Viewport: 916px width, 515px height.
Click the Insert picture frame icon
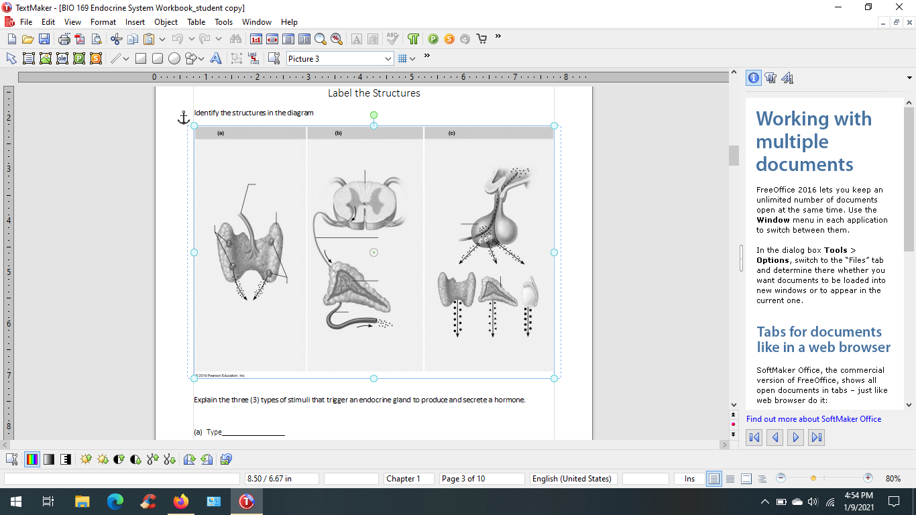coord(45,58)
